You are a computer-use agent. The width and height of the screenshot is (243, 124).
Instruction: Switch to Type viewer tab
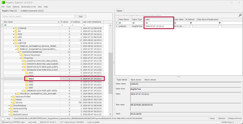tap(122, 80)
